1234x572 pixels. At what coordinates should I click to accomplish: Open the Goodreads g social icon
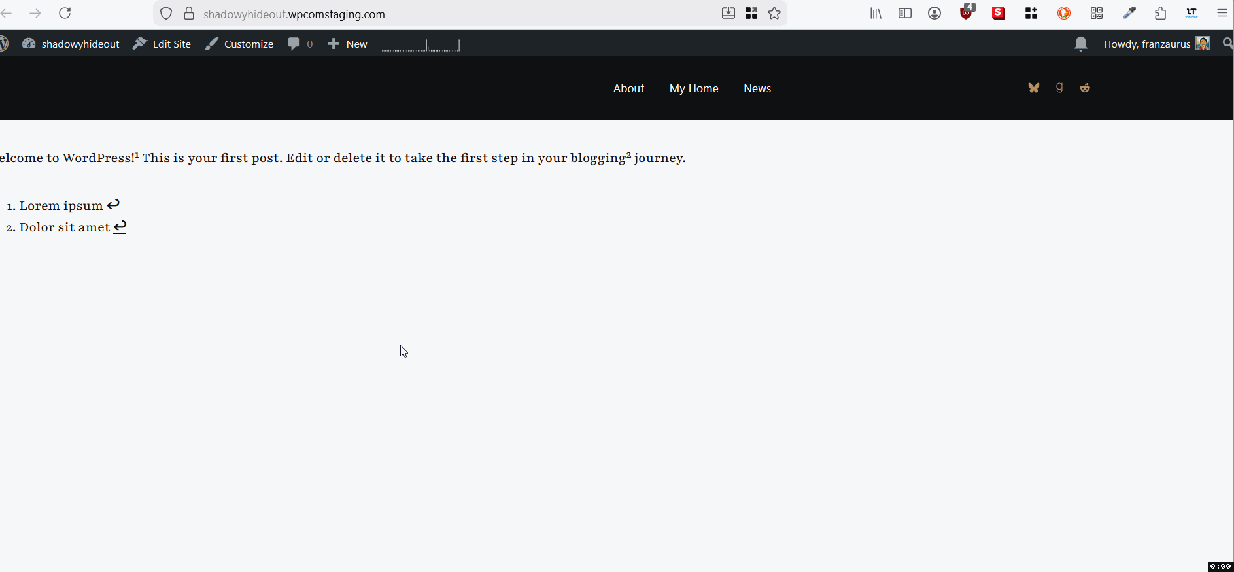[1059, 88]
